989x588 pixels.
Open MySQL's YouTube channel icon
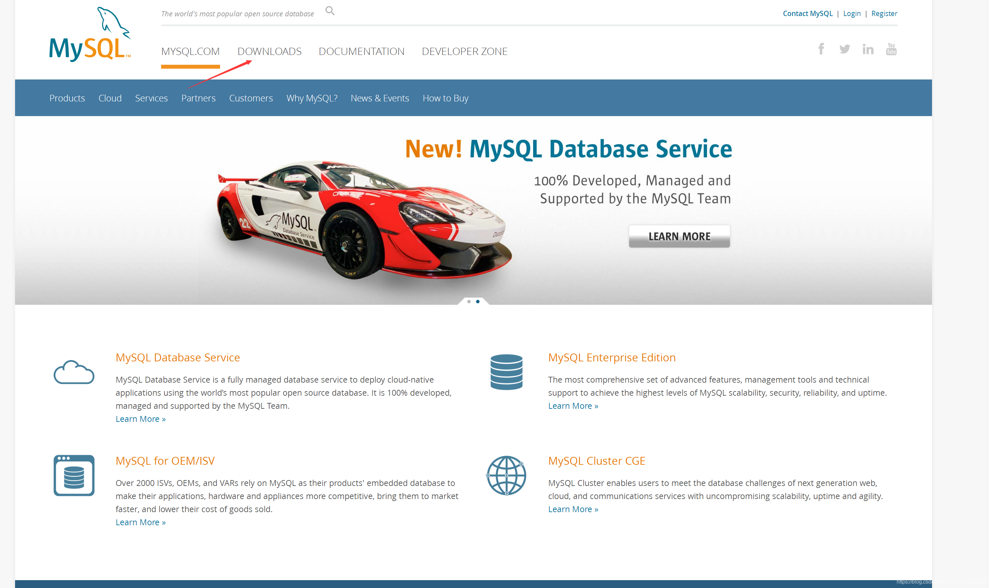click(891, 49)
